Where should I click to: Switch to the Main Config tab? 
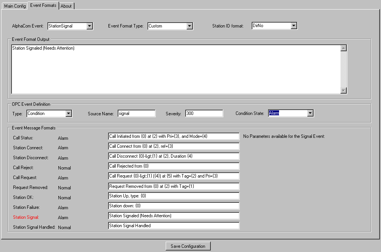[x=15, y=6]
